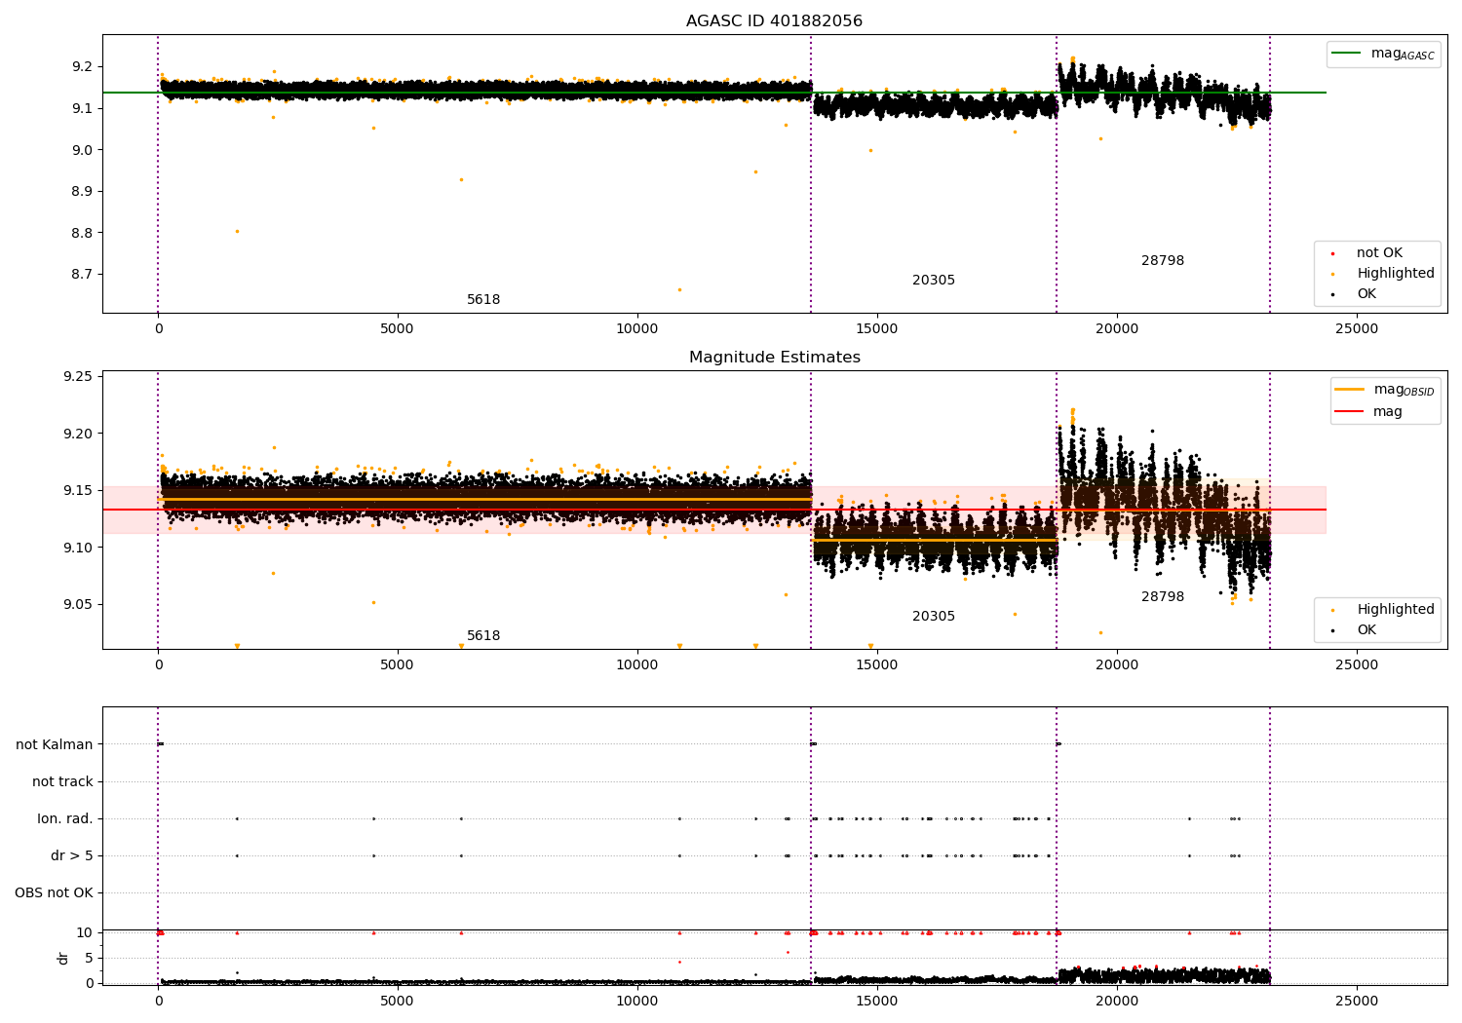This screenshot has width=1462, height=1023.
Task: Click the 10 tick on the dr axis
Action: click(x=85, y=933)
